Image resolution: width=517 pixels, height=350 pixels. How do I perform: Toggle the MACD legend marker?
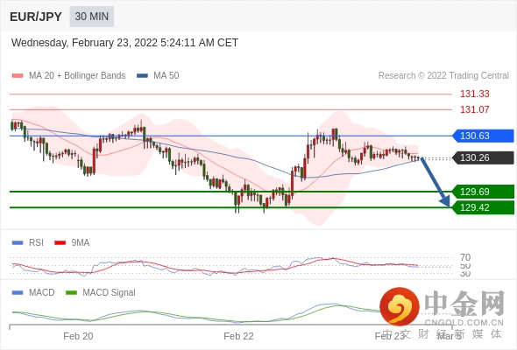18,292
